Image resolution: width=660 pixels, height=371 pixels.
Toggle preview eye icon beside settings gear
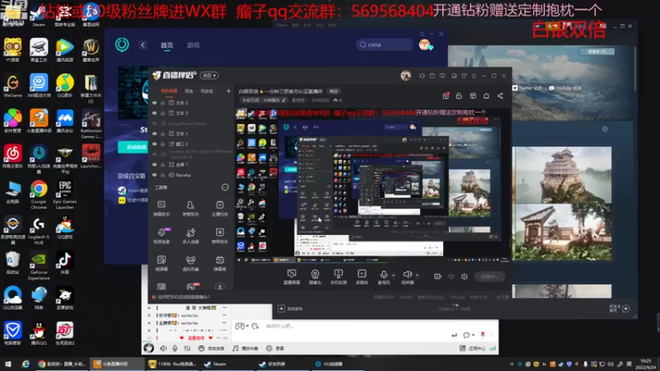451,276
